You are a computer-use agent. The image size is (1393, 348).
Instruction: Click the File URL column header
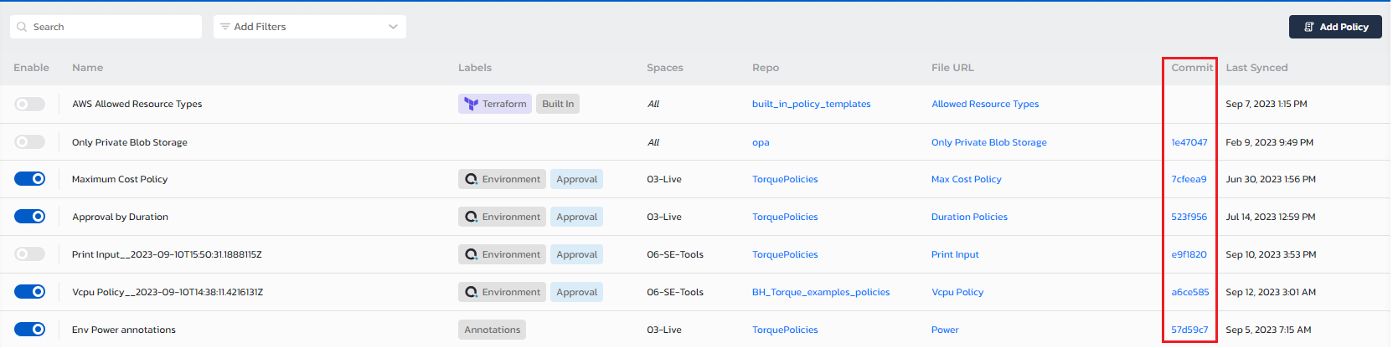pos(952,68)
